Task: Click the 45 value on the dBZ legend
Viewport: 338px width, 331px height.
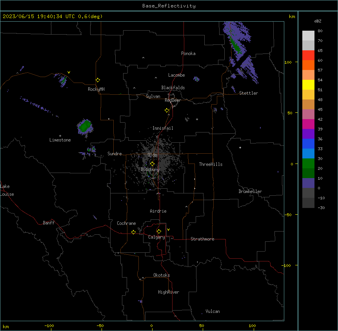Action: pyautogui.click(x=320, y=109)
